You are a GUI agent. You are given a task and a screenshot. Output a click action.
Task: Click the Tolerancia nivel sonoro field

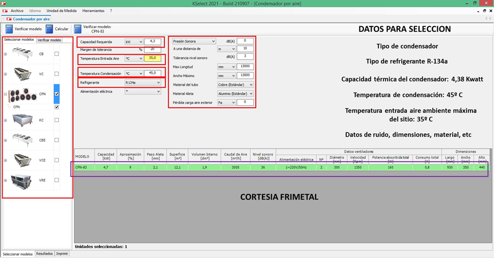click(x=245, y=56)
